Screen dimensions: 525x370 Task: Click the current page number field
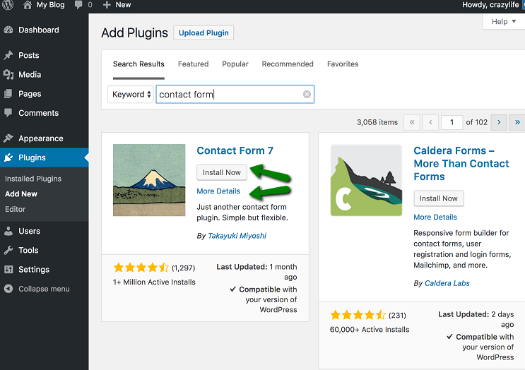452,122
